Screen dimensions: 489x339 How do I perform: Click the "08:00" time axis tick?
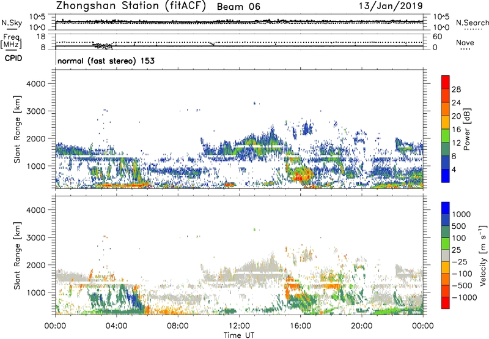pos(177,326)
